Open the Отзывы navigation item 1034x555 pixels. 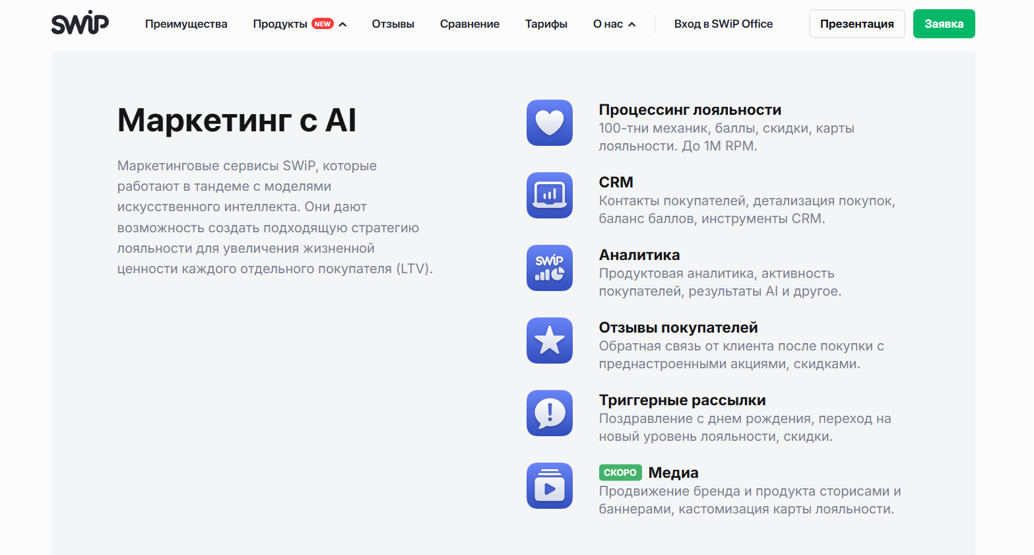393,24
